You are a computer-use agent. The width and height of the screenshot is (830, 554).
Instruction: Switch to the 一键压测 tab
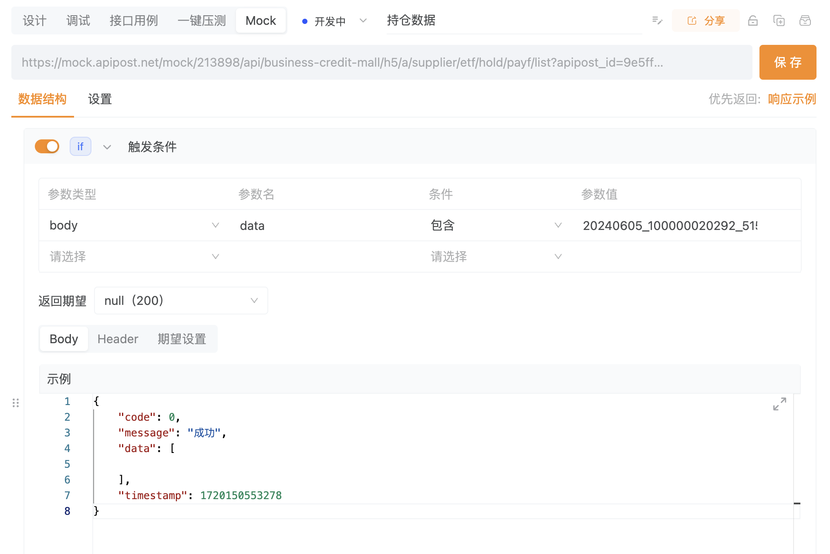click(202, 20)
